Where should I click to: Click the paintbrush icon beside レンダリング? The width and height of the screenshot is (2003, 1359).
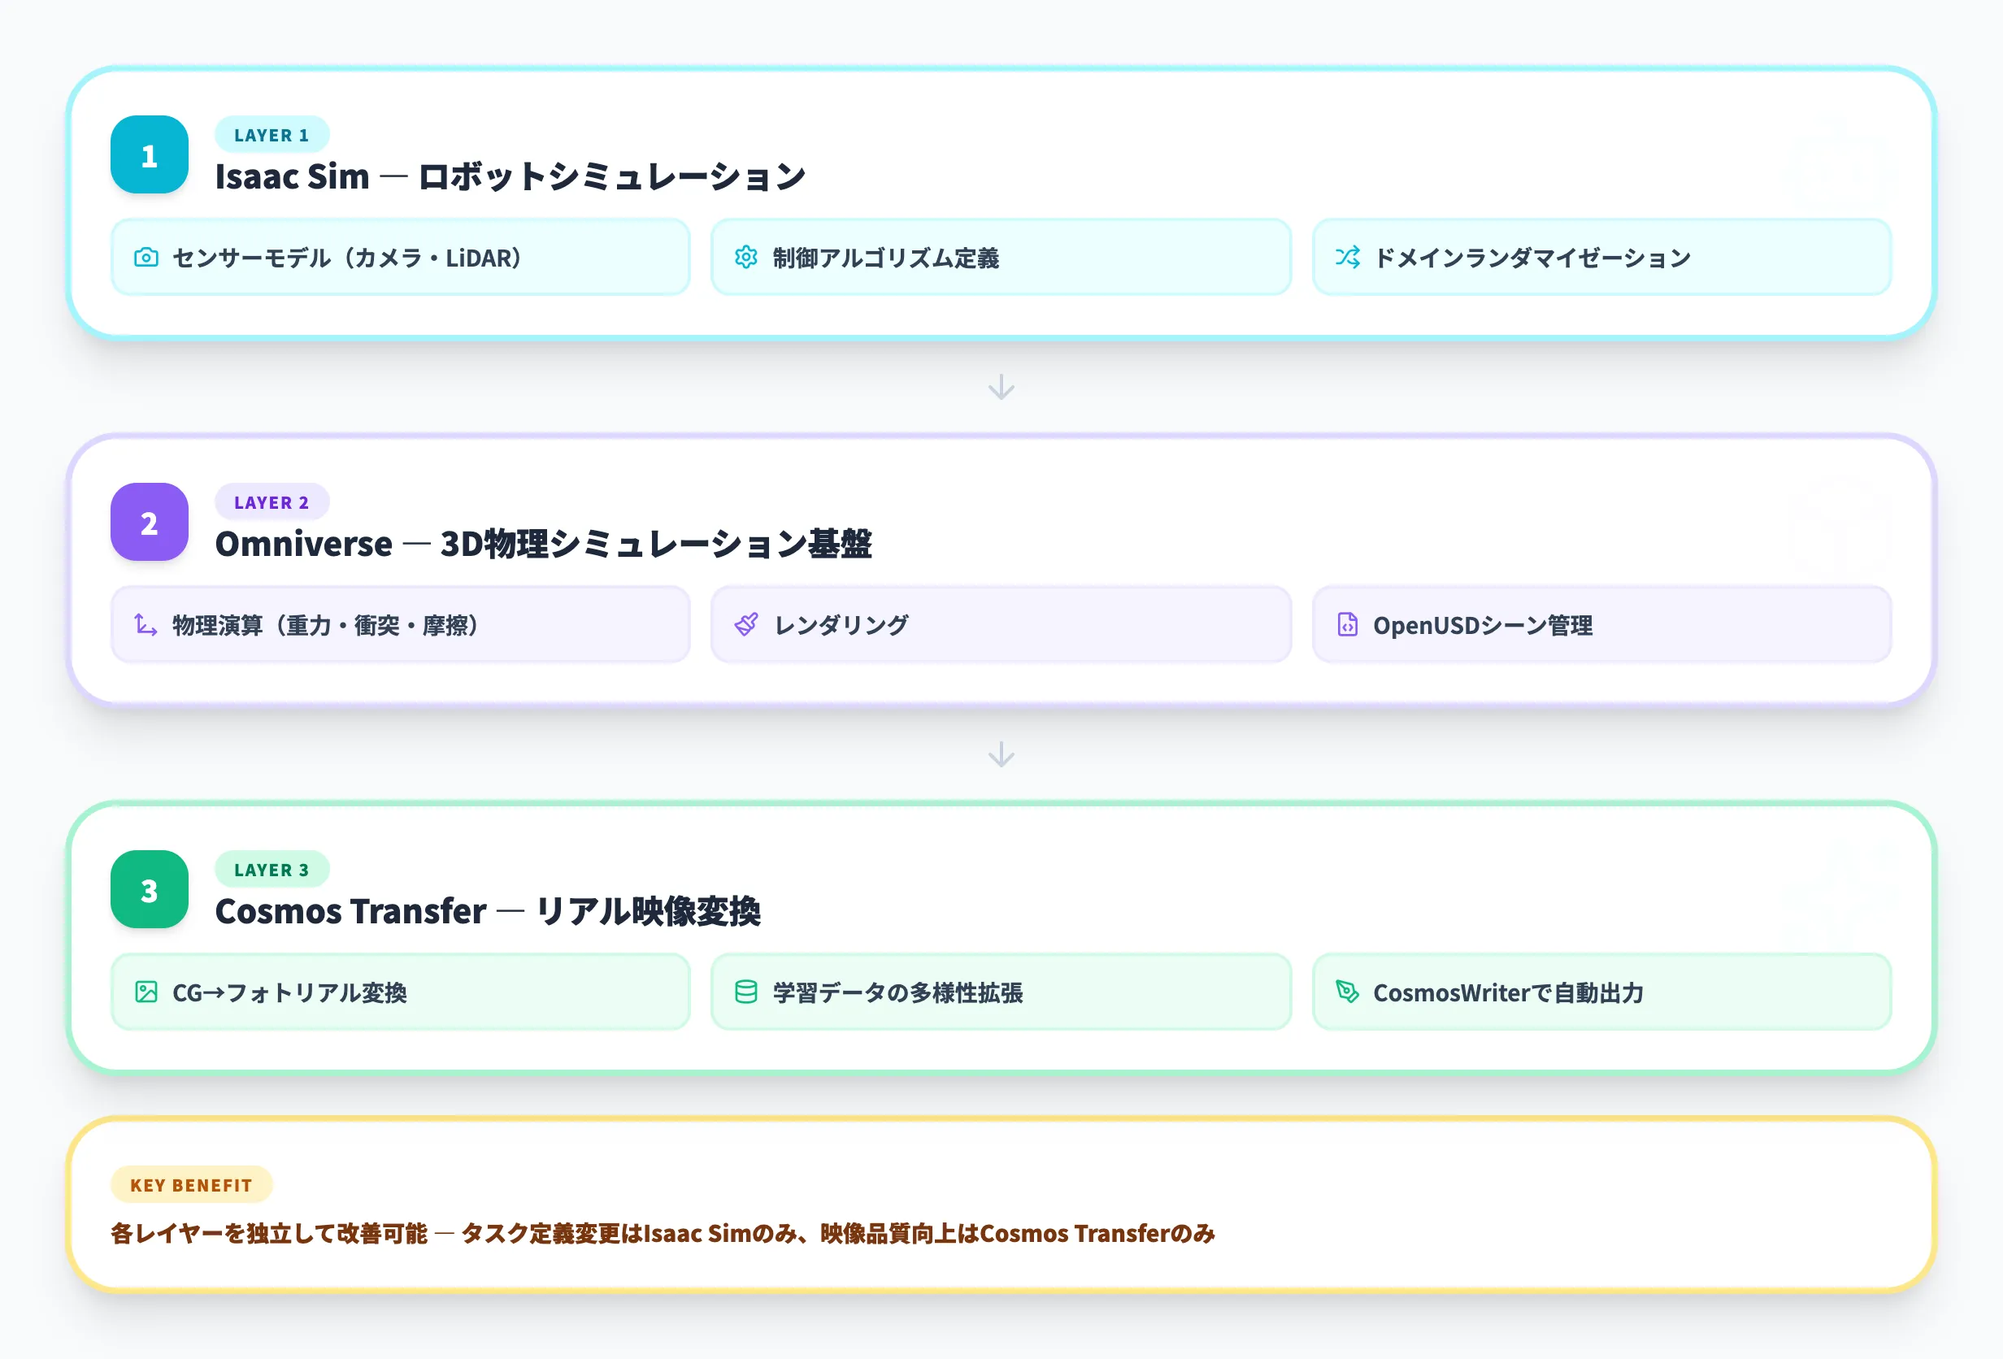[745, 625]
